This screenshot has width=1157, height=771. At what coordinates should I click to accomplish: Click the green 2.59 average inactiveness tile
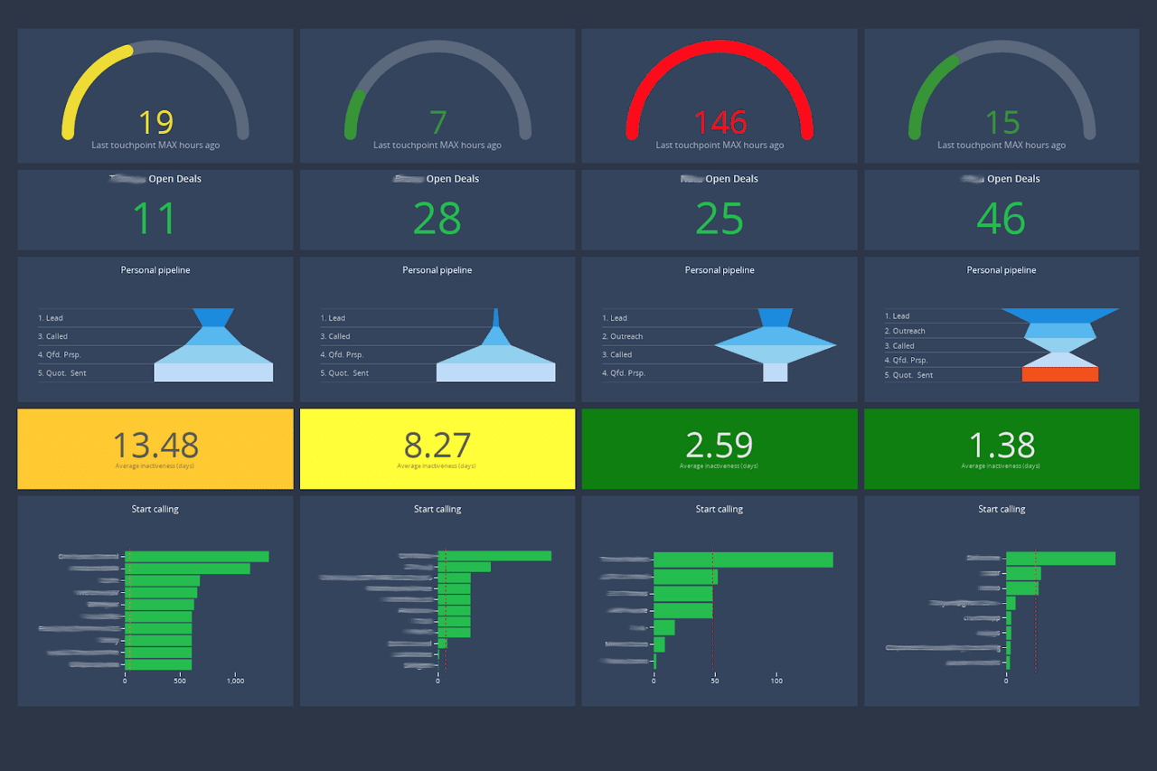(720, 449)
